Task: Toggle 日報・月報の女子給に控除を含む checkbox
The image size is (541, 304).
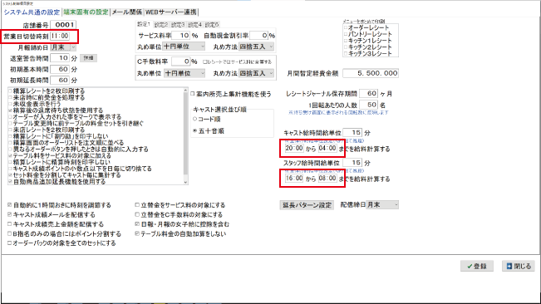Action: (137, 224)
